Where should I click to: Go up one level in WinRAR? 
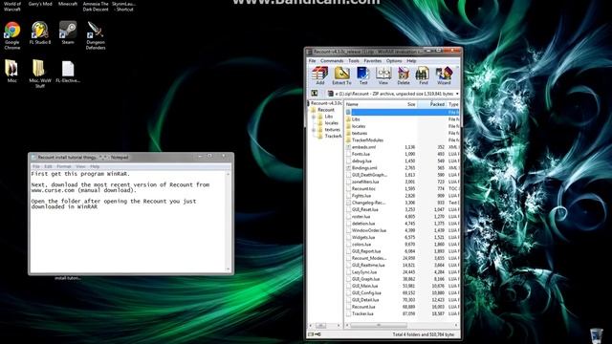click(315, 94)
